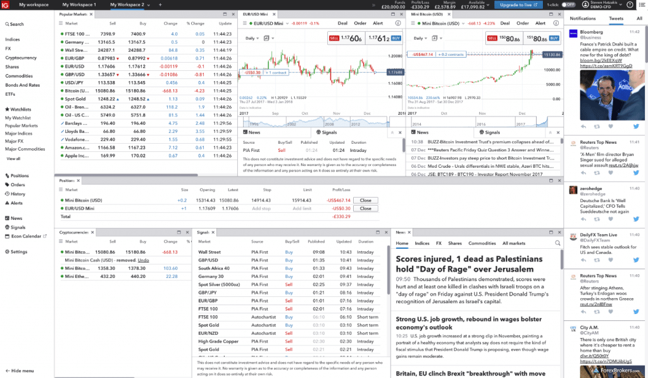Select the Commodities tab in News panel
The width and height of the screenshot is (648, 378).
482,243
